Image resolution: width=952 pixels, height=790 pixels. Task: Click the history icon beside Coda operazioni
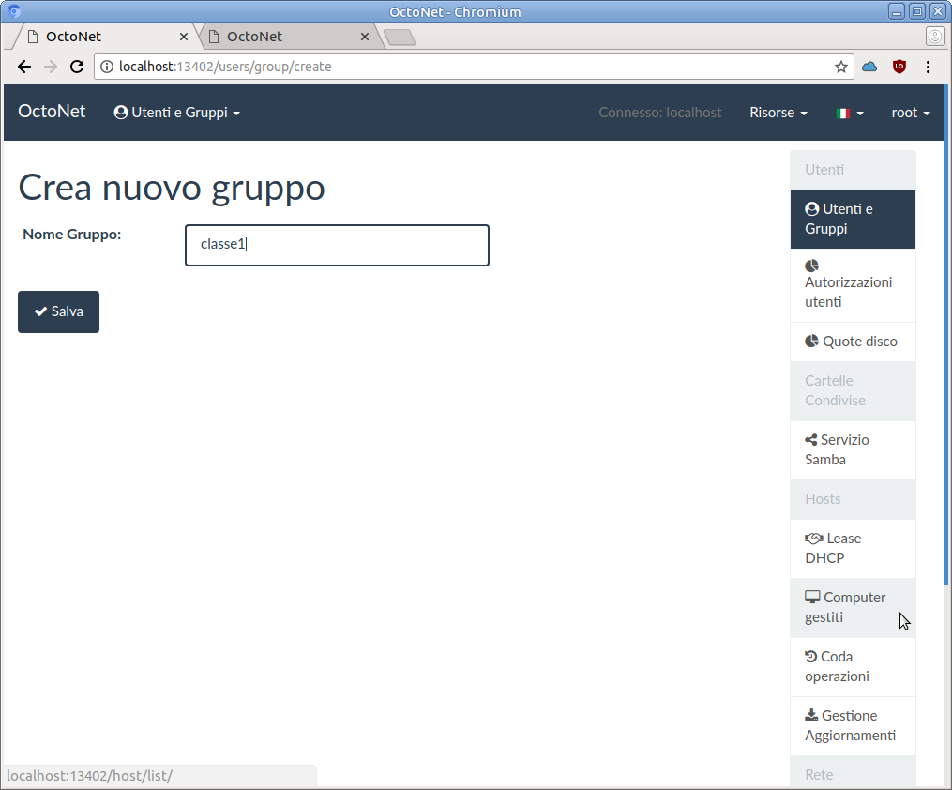tap(811, 656)
